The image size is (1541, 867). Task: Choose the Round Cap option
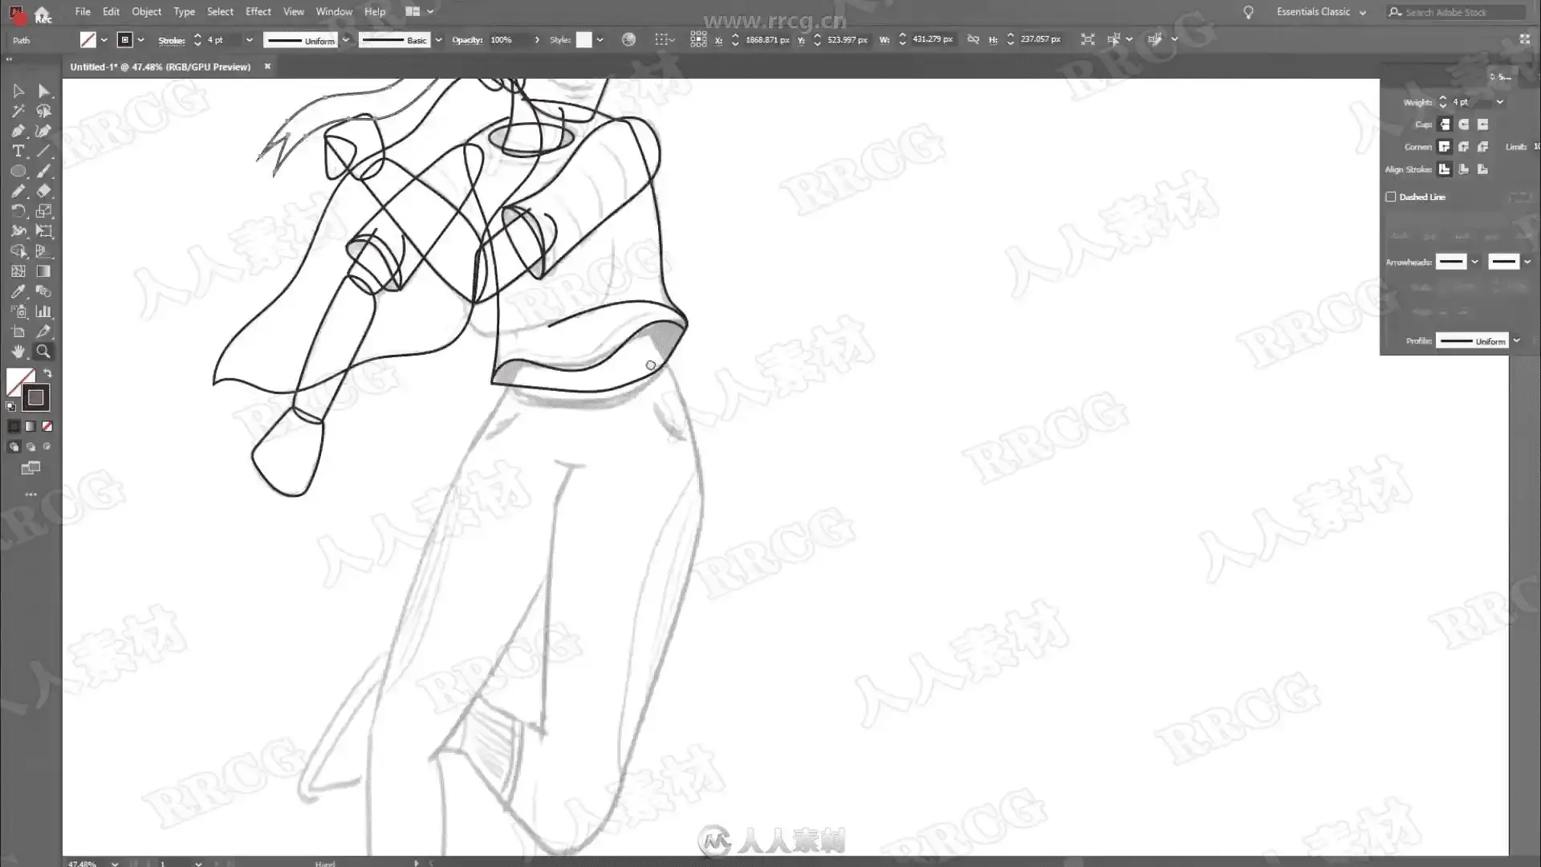click(x=1463, y=124)
